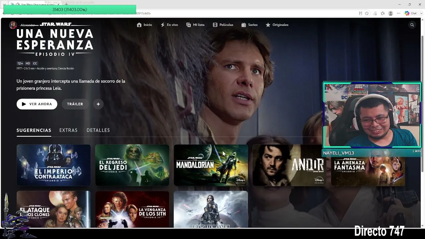
Task: Select the Sugerencias tab
Action: point(34,130)
